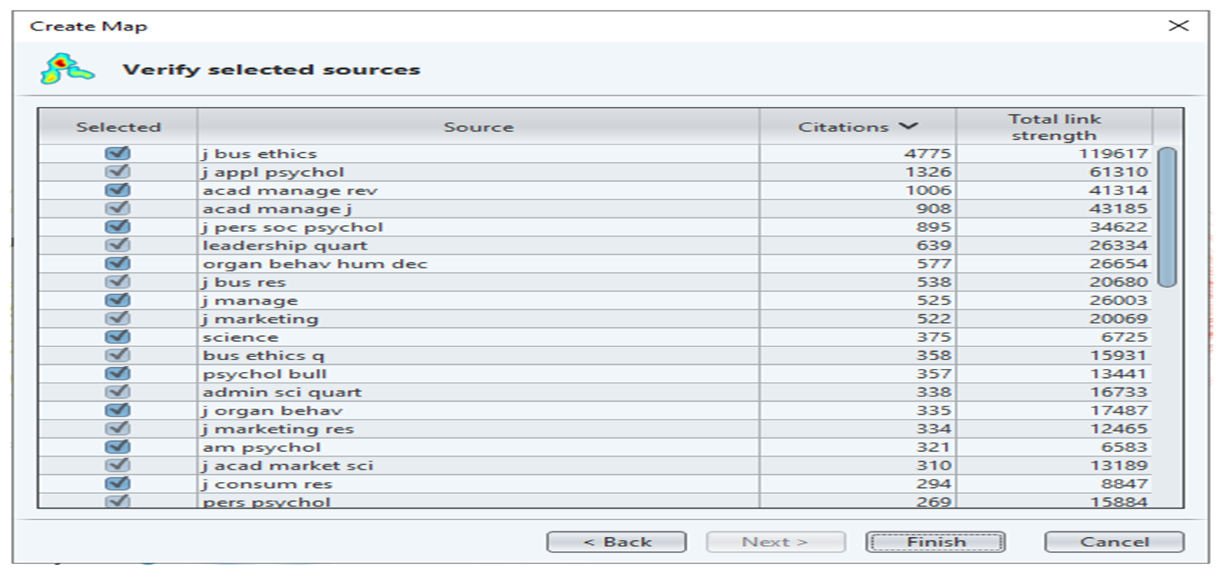Close the Create Map dialog
1221x578 pixels.
tap(1178, 26)
